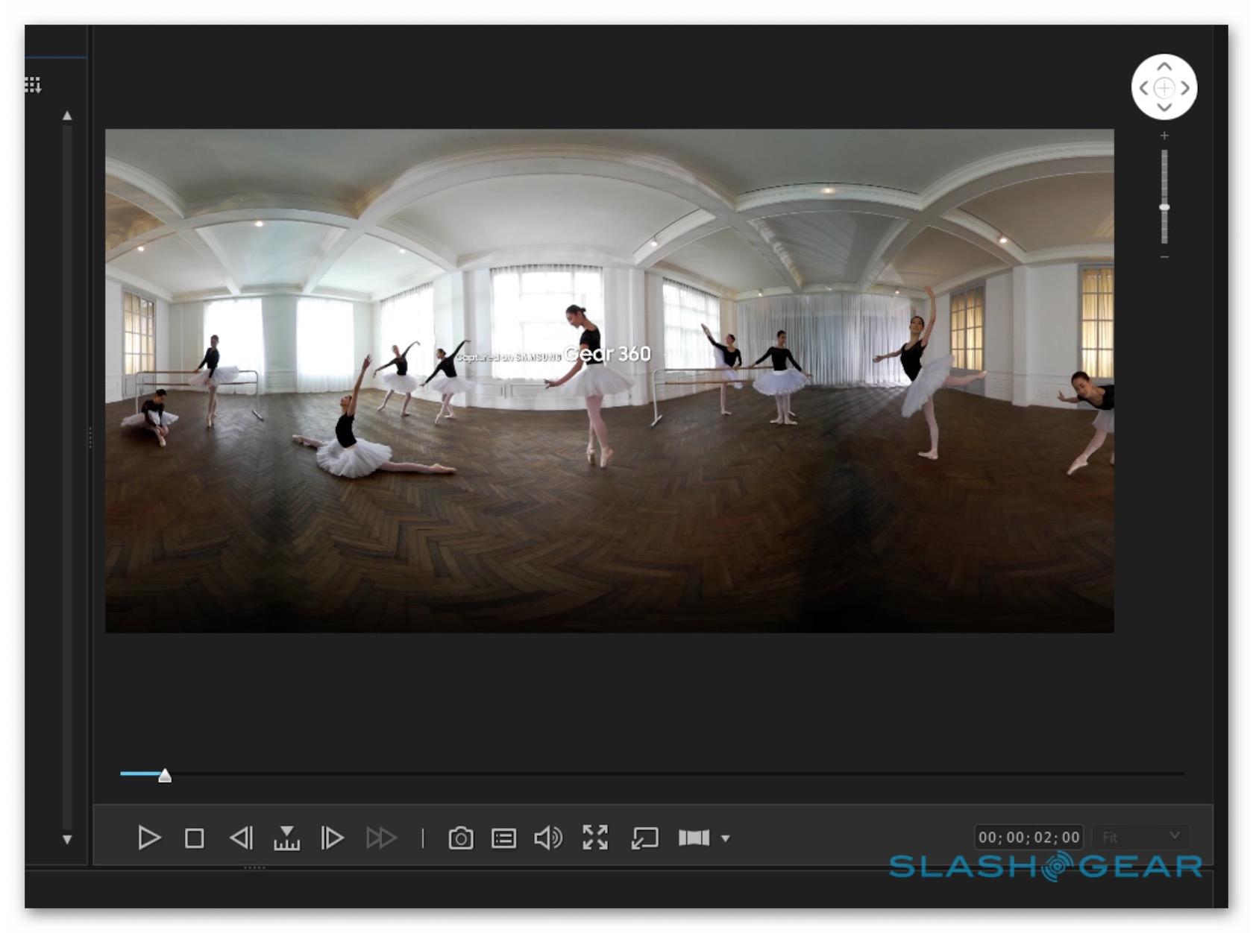Step back to the previous frame

click(x=241, y=838)
